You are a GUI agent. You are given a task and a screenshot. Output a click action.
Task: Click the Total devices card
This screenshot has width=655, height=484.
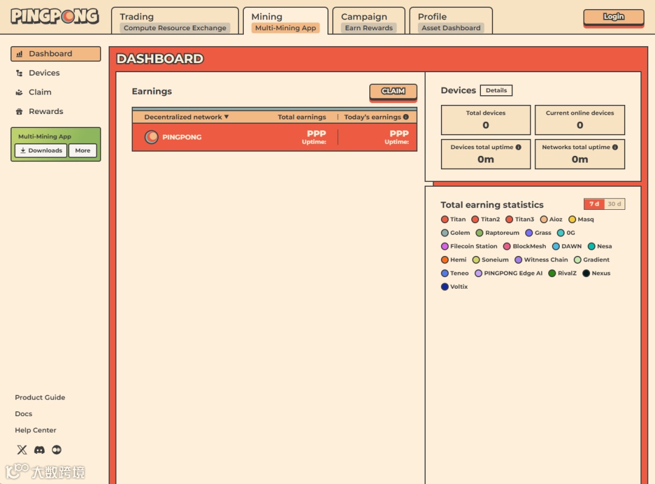pyautogui.click(x=486, y=120)
